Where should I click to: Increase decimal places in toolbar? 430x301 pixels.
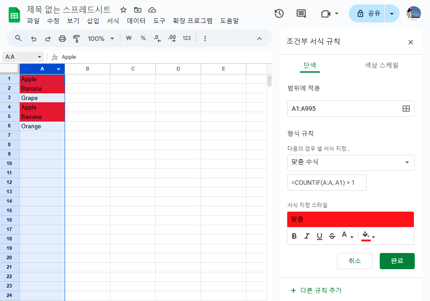click(171, 38)
